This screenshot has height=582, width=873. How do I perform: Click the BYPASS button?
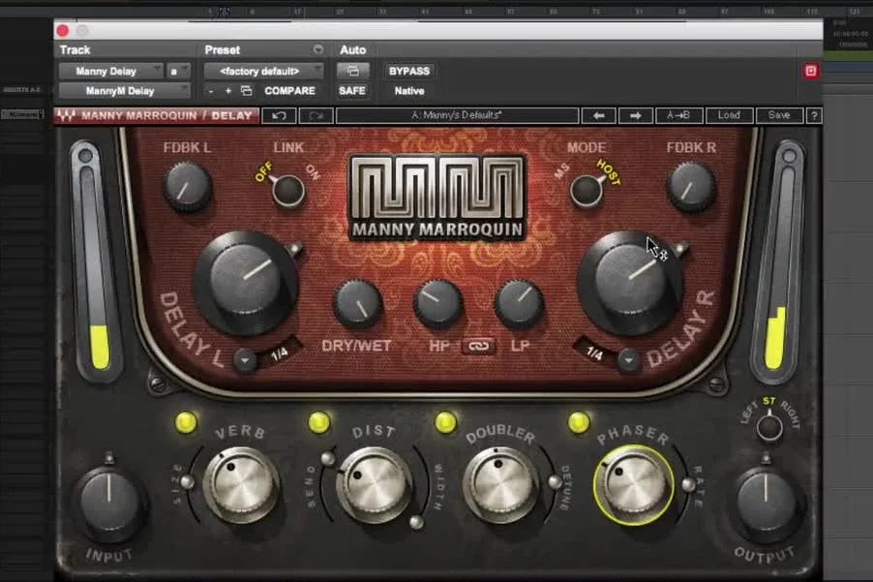point(408,70)
